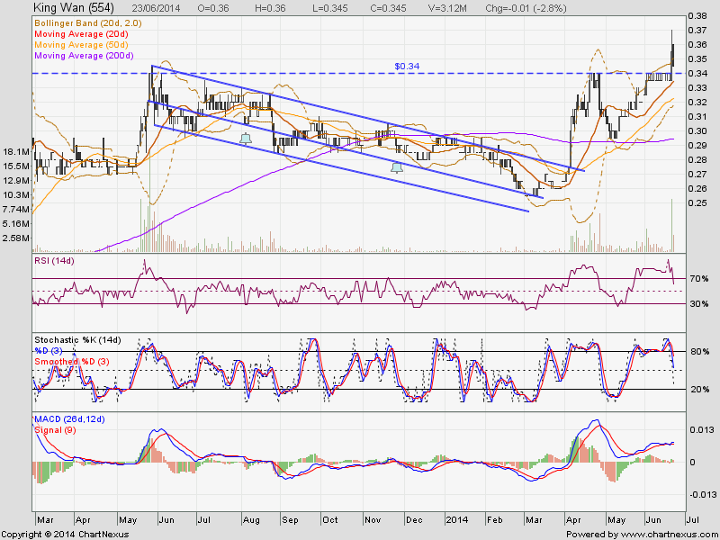The height and width of the screenshot is (540, 720).
Task: Click the Oct month on time axis
Action: click(329, 521)
